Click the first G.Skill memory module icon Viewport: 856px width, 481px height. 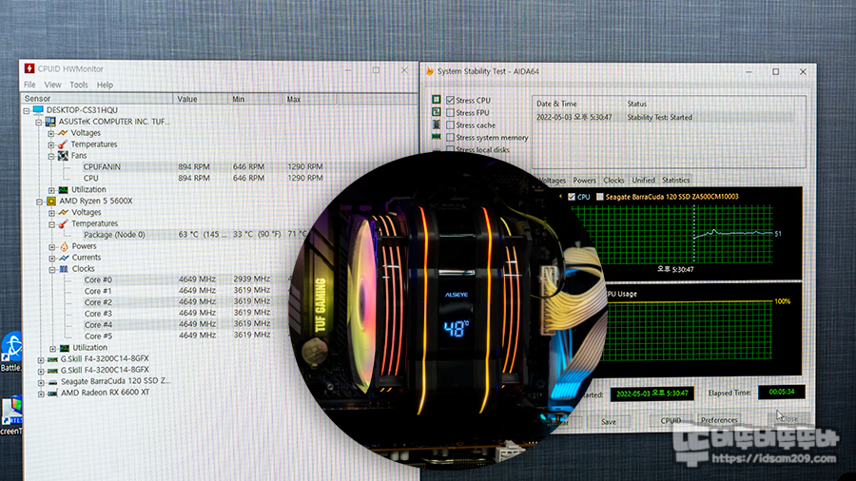tap(52, 358)
